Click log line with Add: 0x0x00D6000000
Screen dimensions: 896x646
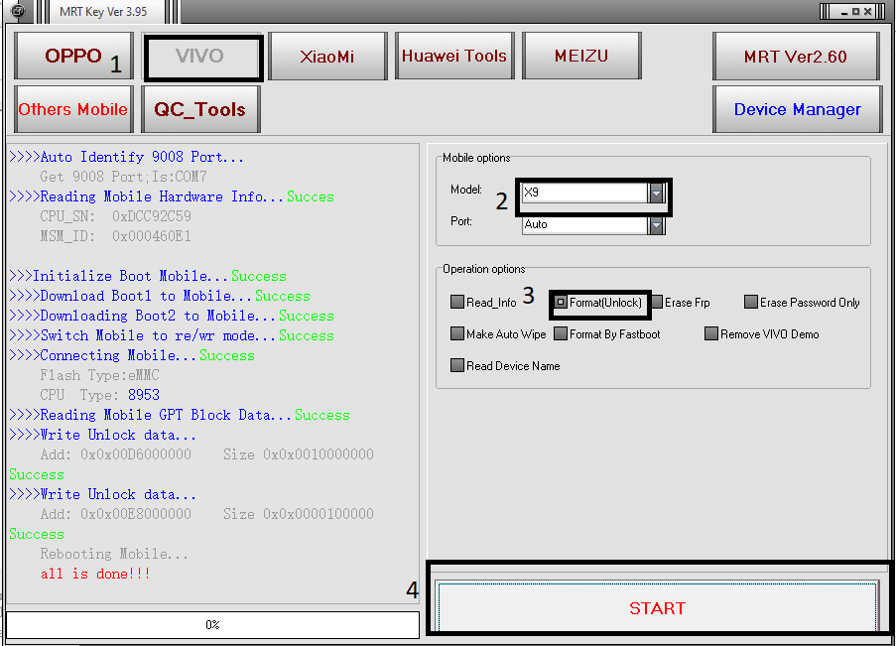206,454
